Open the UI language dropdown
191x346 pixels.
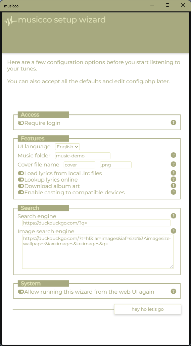tap(67, 147)
